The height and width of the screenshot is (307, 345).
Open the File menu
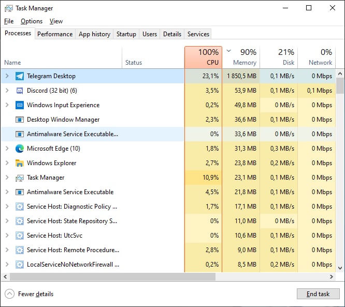coord(9,21)
